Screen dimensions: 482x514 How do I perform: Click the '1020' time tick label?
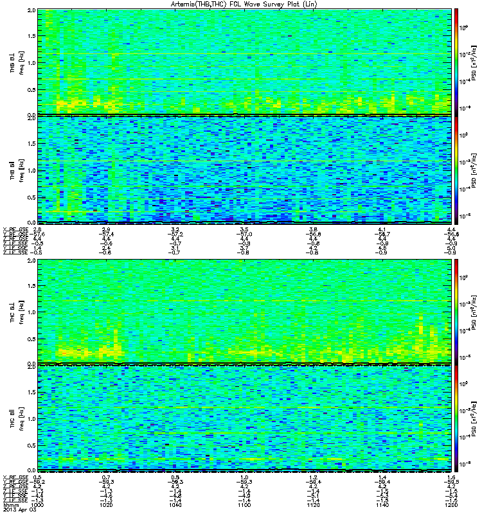click(x=106, y=505)
